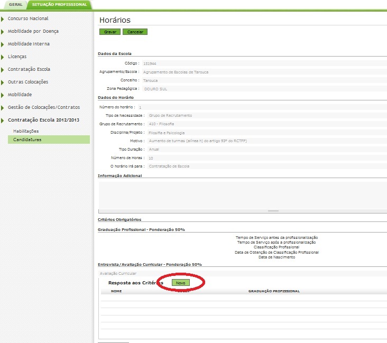This screenshot has height=343, width=387.
Task: Click the Novo button
Action: (x=181, y=283)
